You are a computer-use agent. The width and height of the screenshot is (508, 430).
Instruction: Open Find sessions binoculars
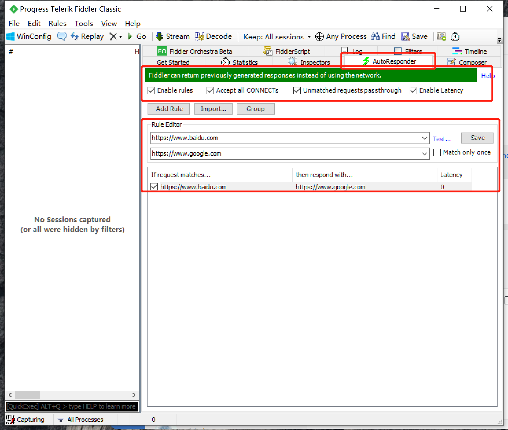(383, 36)
